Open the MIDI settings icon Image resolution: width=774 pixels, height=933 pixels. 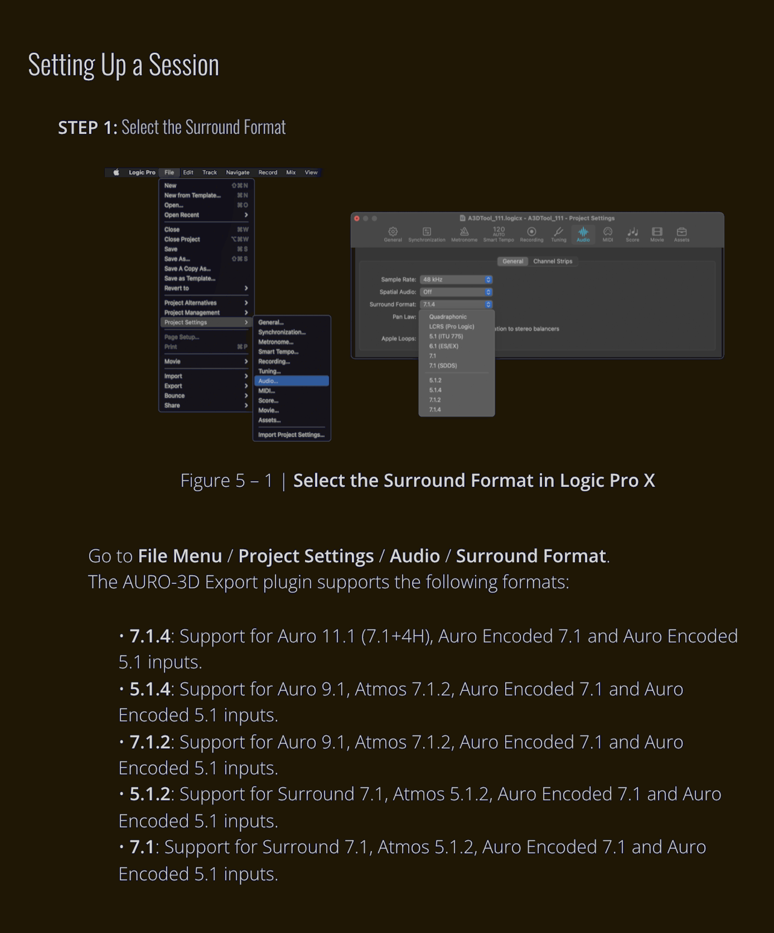point(608,234)
